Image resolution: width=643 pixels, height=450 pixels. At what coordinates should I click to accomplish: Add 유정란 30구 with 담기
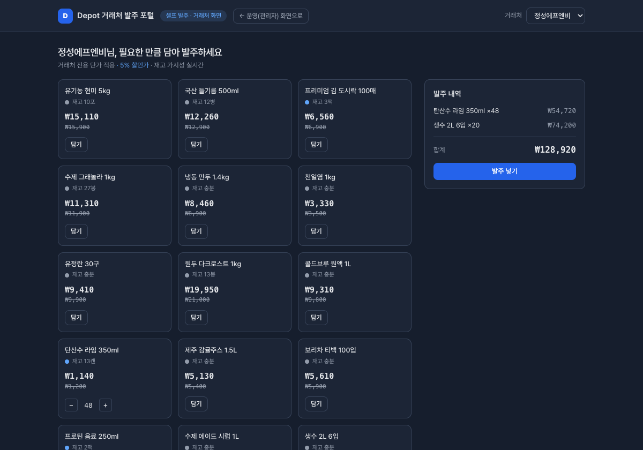pyautogui.click(x=76, y=318)
